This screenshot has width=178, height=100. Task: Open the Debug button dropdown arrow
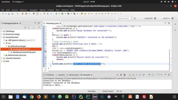point(59,14)
